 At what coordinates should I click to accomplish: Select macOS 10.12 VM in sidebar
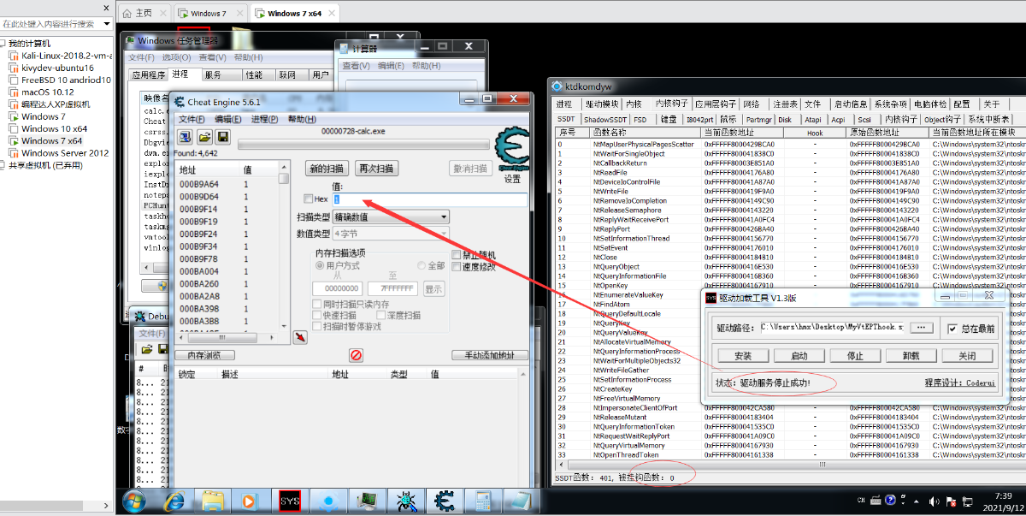point(41,92)
